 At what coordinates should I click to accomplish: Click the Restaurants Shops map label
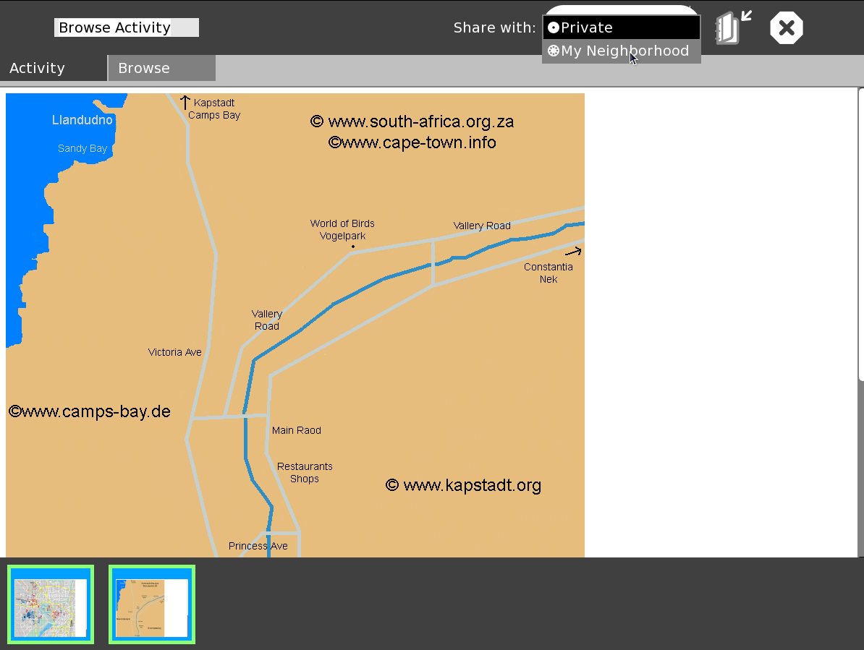click(x=305, y=472)
